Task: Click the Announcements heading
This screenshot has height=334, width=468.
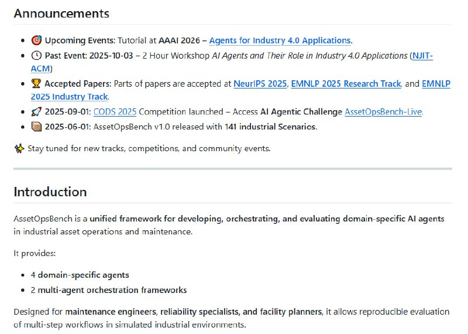Action: point(61,13)
